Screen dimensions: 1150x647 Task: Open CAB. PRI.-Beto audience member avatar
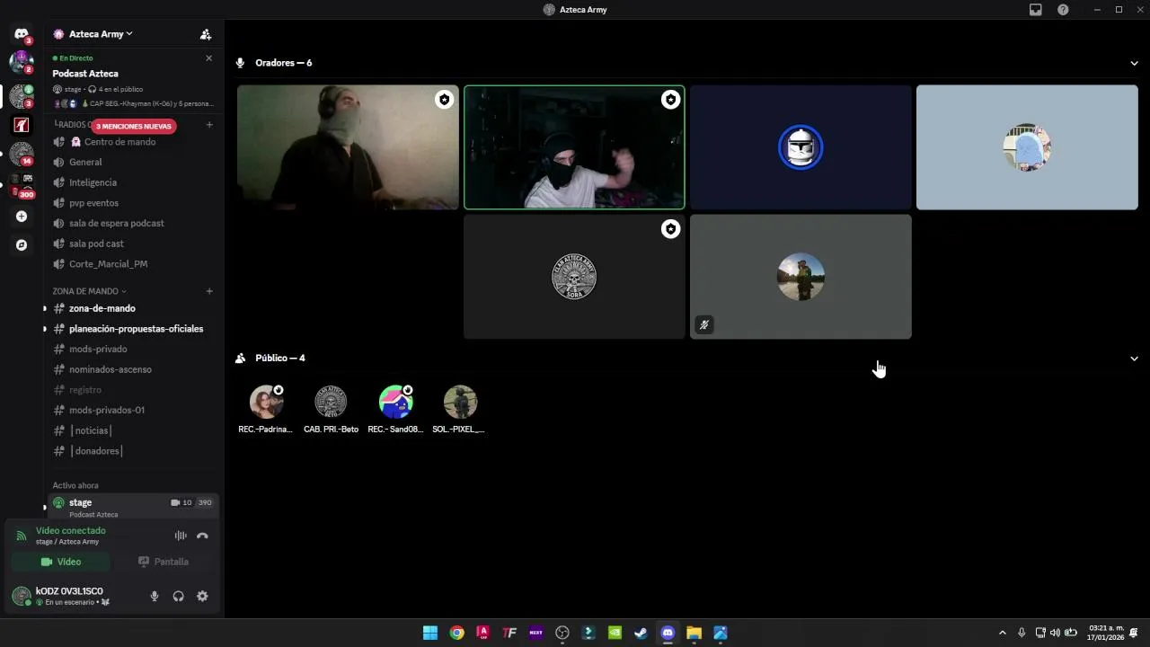[x=331, y=402]
